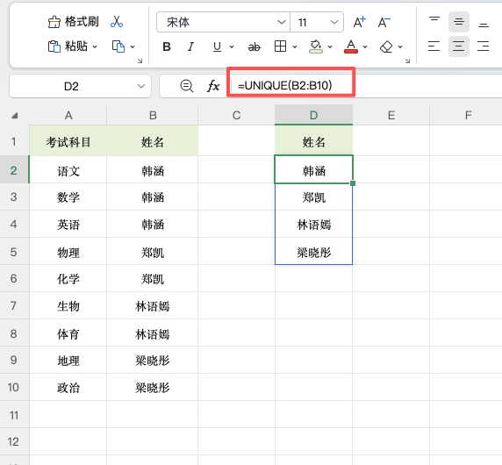Align text right
Image resolution: width=502 pixels, height=465 pixels.
coord(483,46)
